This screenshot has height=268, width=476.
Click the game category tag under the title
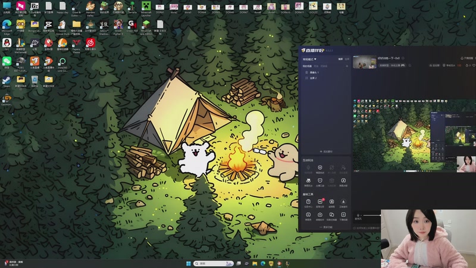point(392,66)
